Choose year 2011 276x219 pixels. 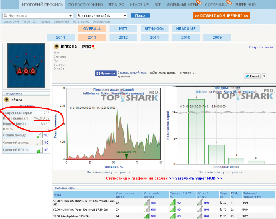pyautogui.click(x=155, y=38)
